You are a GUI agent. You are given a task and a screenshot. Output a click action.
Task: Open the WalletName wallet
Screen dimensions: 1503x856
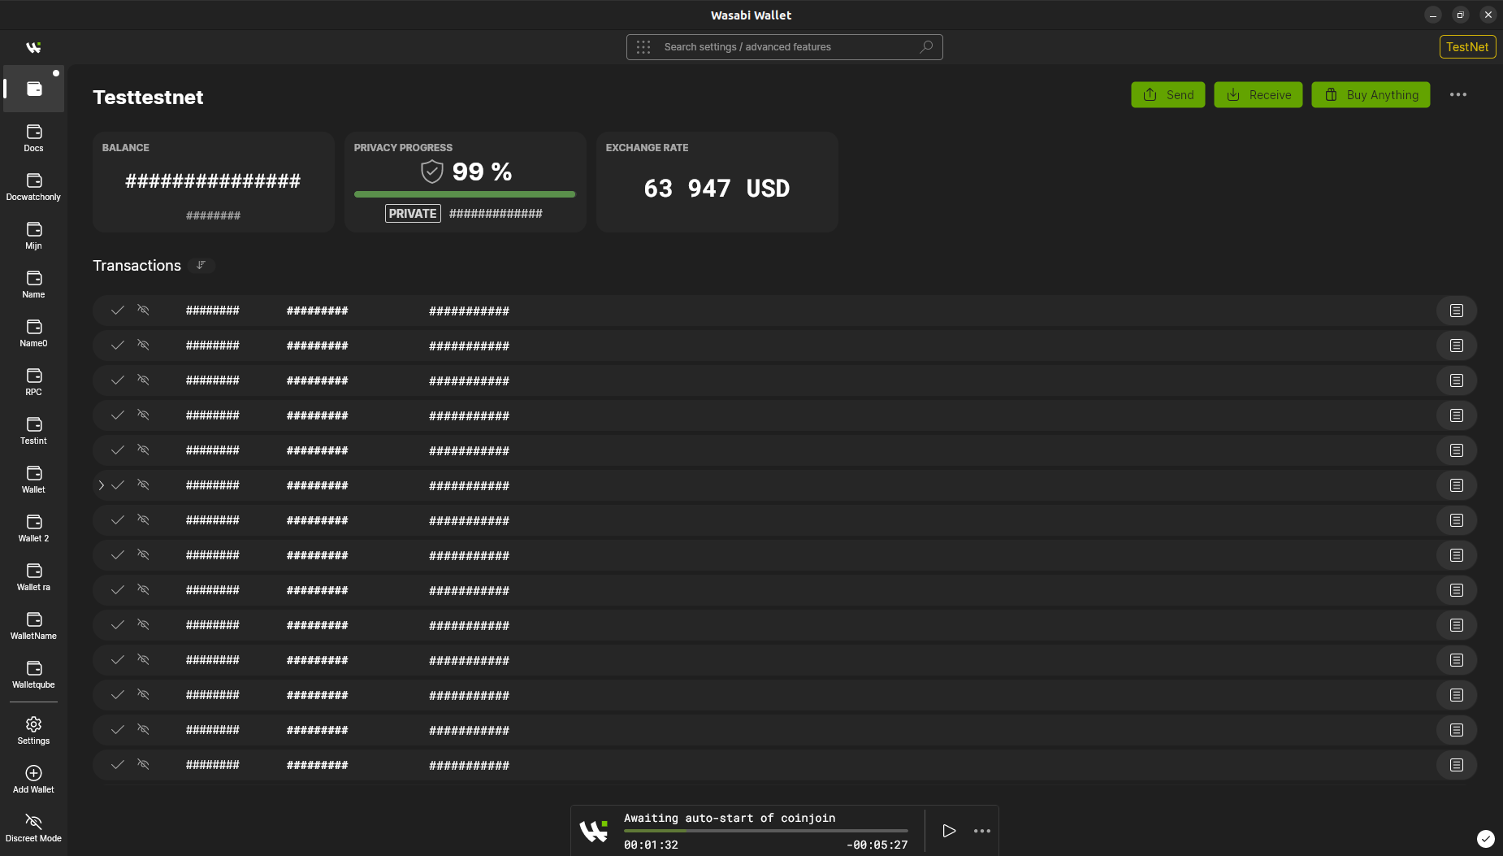pyautogui.click(x=33, y=625)
